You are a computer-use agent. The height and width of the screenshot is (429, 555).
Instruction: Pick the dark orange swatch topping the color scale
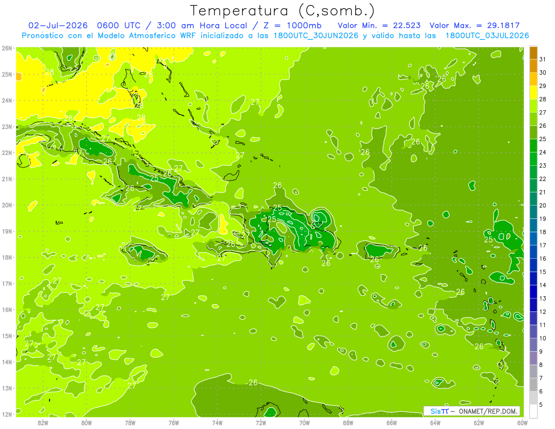point(533,53)
